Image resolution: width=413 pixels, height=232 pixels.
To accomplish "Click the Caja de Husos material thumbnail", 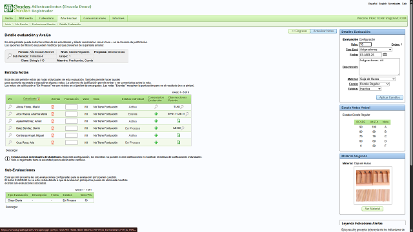I will click(373, 186).
